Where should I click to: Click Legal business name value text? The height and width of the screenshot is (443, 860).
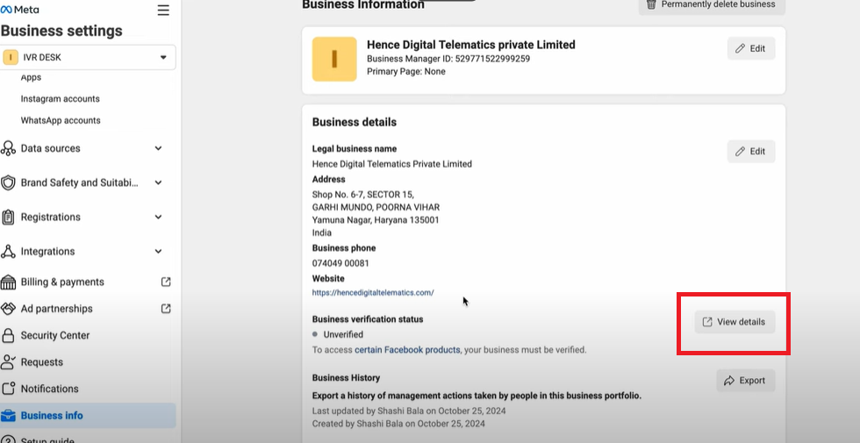[x=392, y=164]
